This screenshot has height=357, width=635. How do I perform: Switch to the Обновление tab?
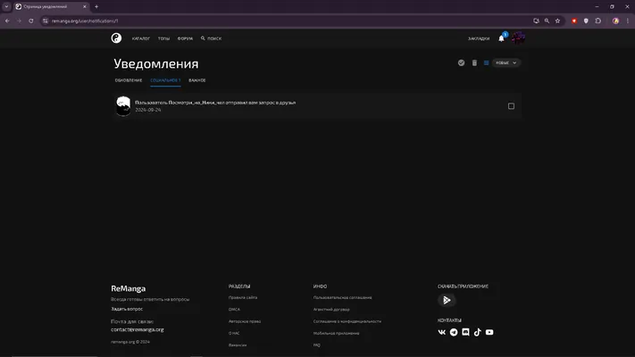pos(129,80)
